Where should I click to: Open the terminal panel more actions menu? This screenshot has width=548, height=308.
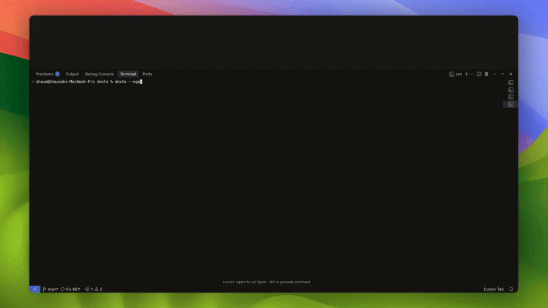(494, 74)
